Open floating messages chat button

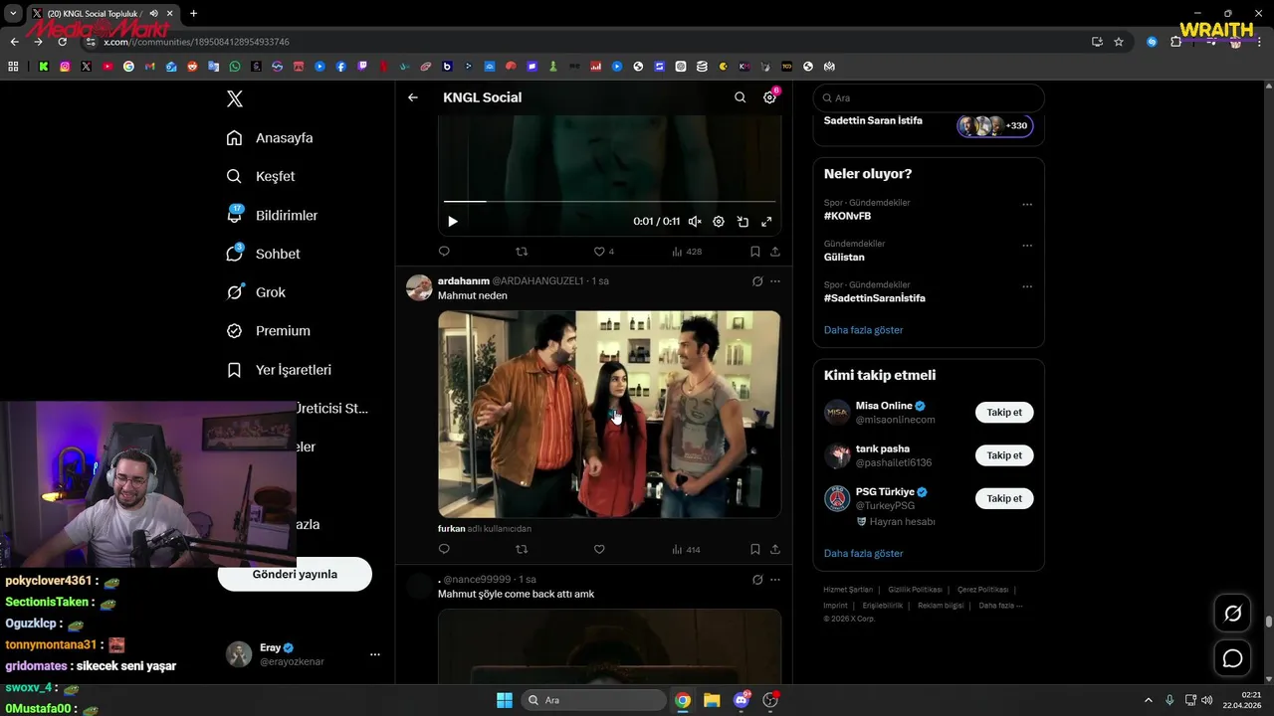pos(1232,658)
